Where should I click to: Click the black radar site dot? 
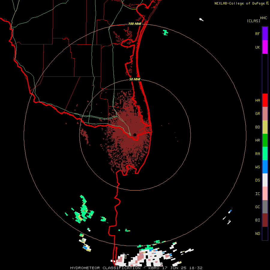(x=135, y=135)
